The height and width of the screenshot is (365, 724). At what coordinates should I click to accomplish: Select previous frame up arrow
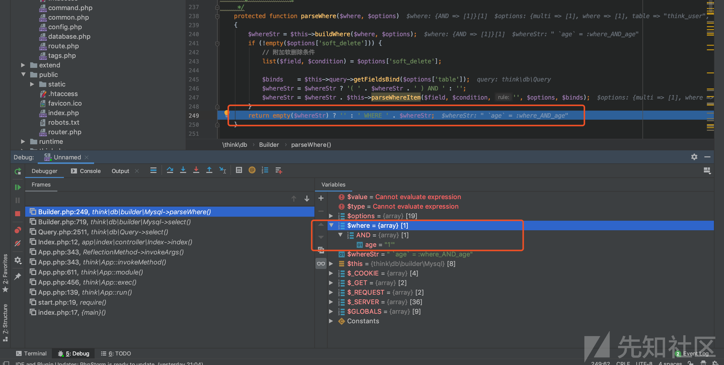click(294, 199)
